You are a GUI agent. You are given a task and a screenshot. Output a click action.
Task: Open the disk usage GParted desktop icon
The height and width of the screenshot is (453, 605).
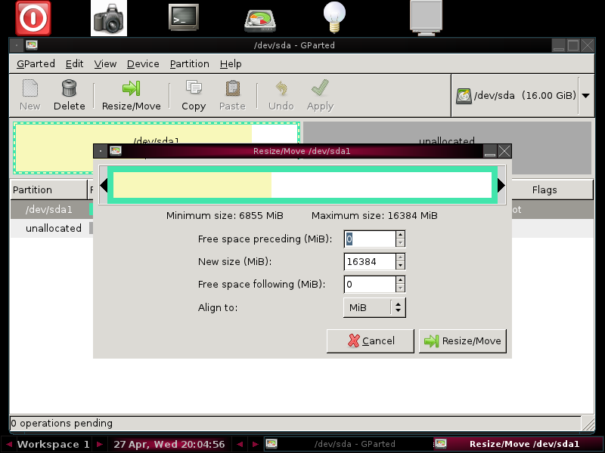pos(260,20)
